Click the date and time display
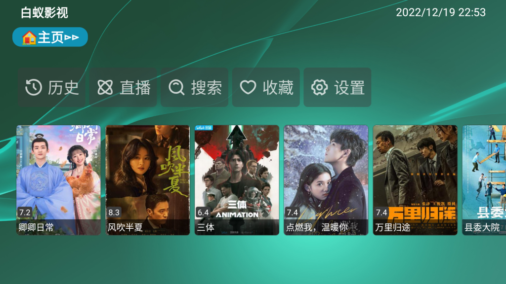 pyautogui.click(x=440, y=12)
